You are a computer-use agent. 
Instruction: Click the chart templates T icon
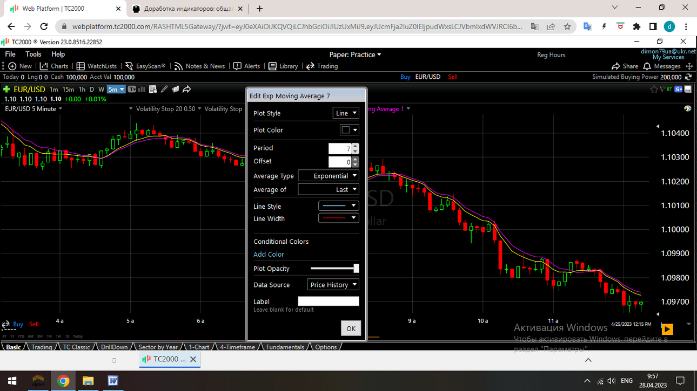point(132,89)
